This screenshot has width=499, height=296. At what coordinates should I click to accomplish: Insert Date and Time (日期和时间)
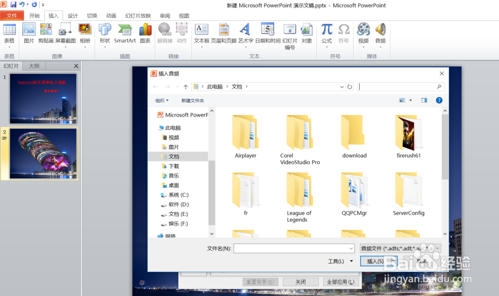(x=267, y=34)
